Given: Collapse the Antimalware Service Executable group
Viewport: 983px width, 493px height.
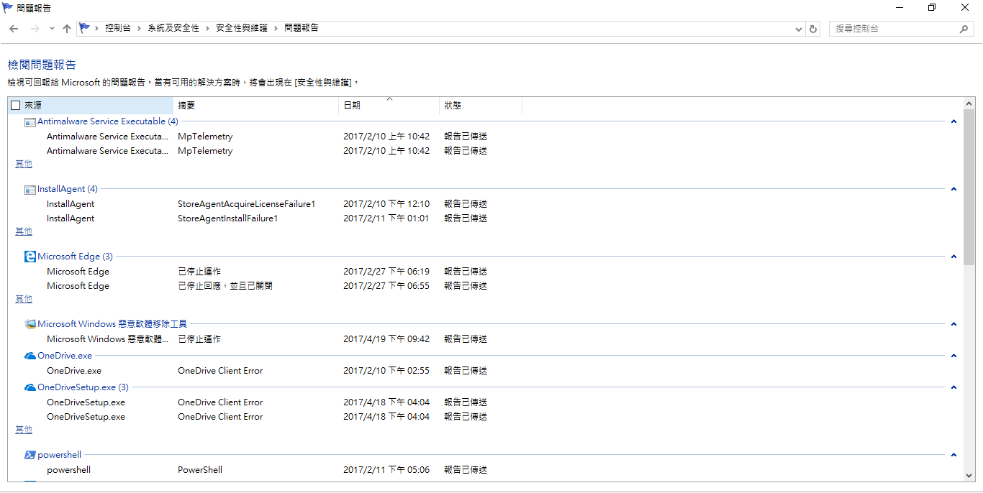Looking at the screenshot, I should tap(953, 121).
